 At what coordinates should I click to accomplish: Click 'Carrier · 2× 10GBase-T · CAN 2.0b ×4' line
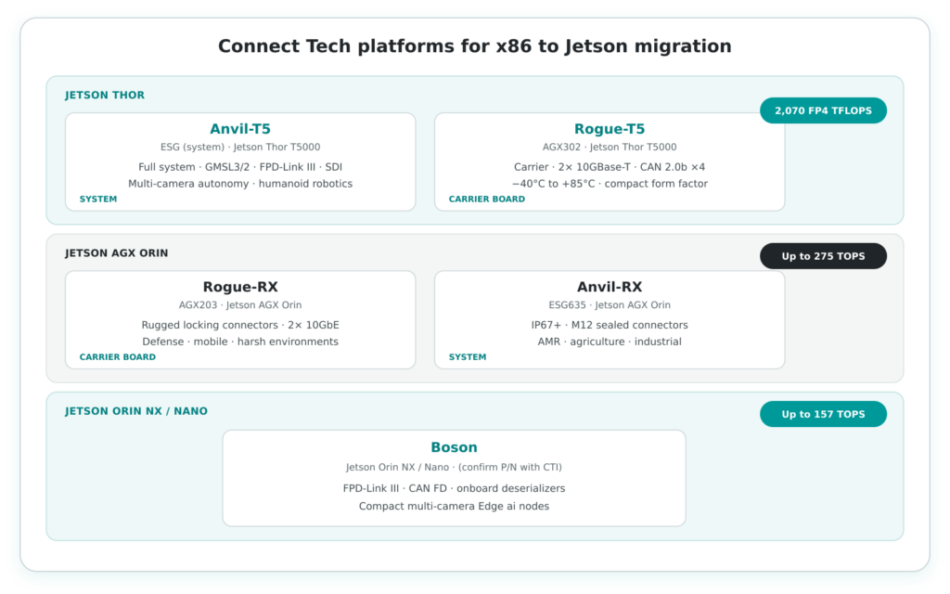[x=610, y=167]
